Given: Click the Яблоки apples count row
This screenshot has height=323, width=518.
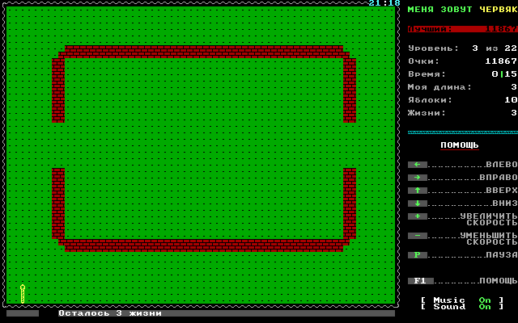Looking at the screenshot, I should [x=463, y=100].
